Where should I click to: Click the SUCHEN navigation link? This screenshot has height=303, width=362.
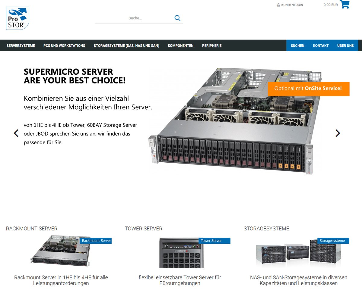click(x=297, y=45)
